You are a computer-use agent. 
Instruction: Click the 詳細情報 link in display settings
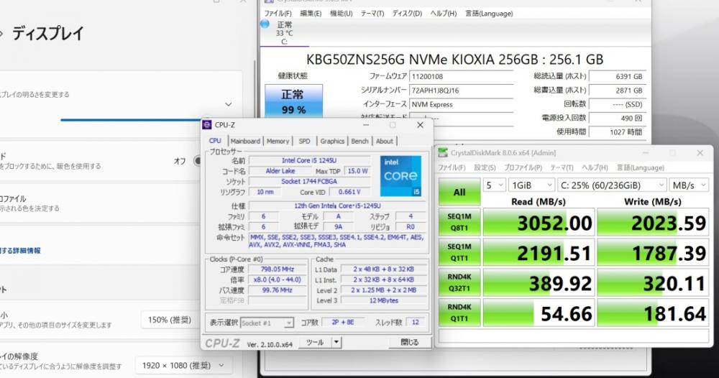(21, 251)
